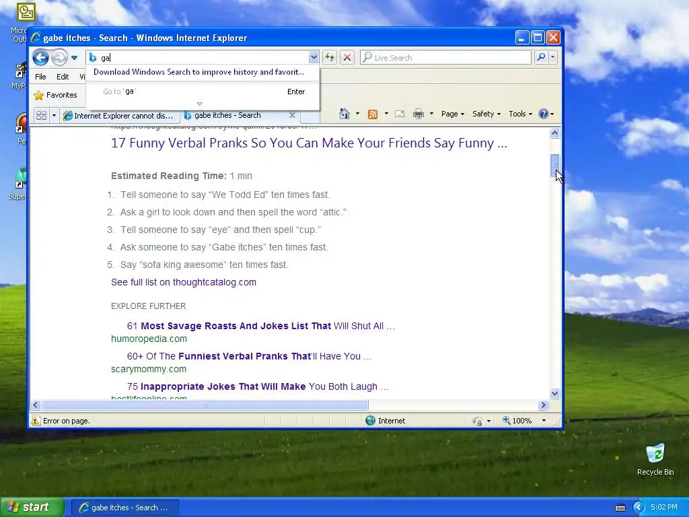The width and height of the screenshot is (689, 517).
Task: Open 60+ Of The Funniest Verbal Pranks link
Action: pyautogui.click(x=250, y=357)
